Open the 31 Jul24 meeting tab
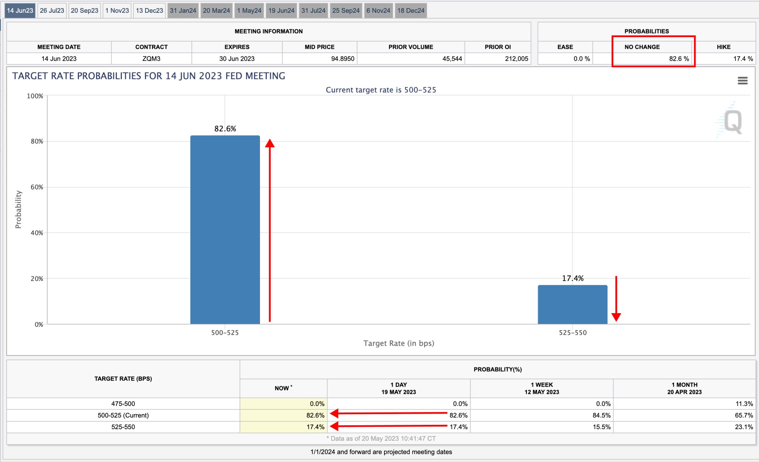The width and height of the screenshot is (759, 462). point(313,10)
